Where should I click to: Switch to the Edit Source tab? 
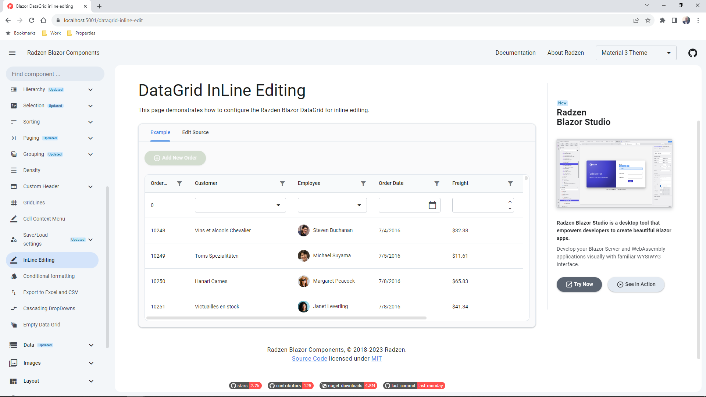195,132
